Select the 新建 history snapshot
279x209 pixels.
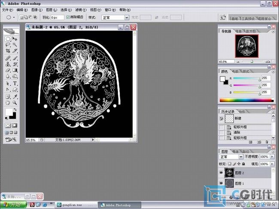(x=245, y=118)
